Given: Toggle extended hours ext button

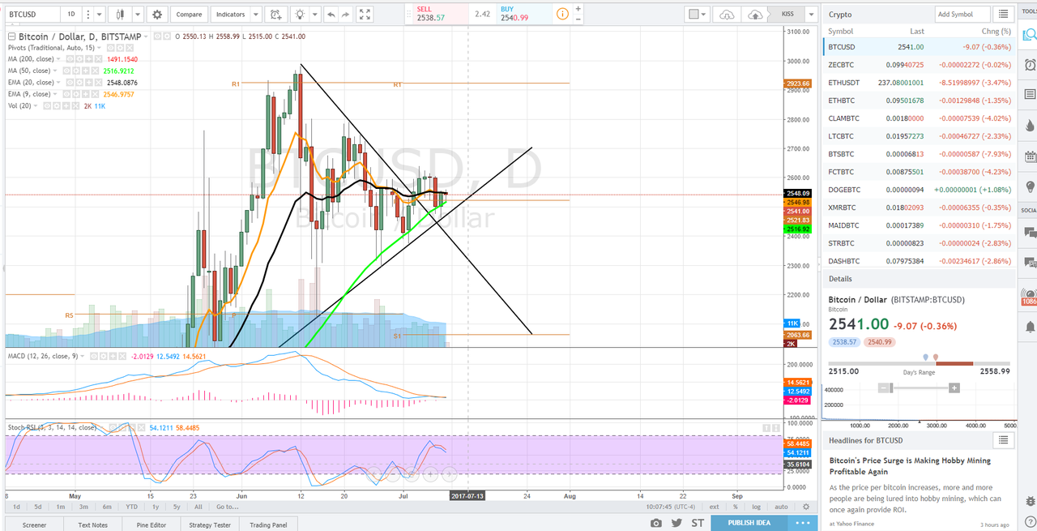Looking at the screenshot, I should coord(714,507).
